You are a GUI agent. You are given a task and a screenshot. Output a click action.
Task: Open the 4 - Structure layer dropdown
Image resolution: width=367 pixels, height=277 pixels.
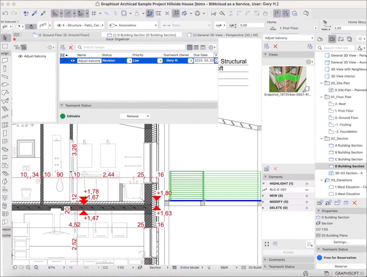click(79, 25)
